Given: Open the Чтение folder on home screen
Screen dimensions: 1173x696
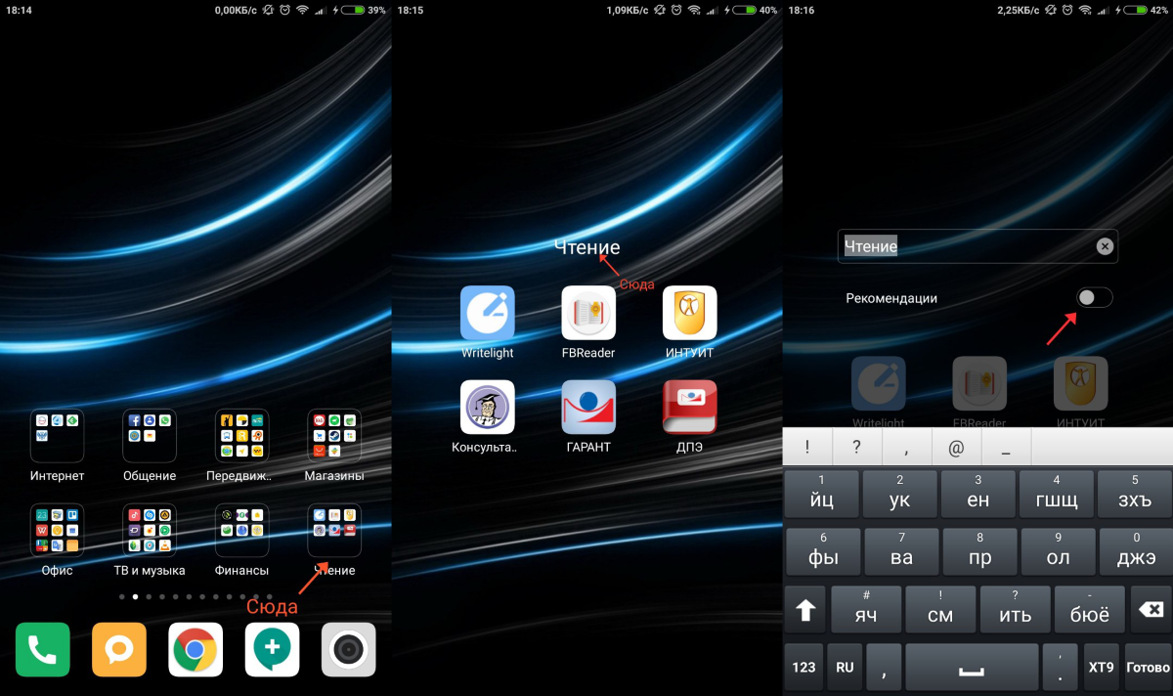Looking at the screenshot, I should point(334,530).
